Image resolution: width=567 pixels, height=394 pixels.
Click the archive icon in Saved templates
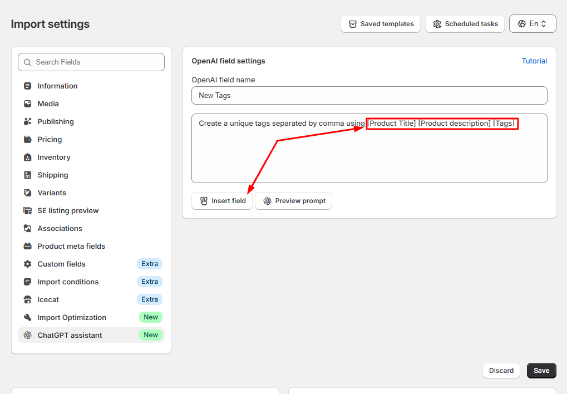pyautogui.click(x=353, y=24)
